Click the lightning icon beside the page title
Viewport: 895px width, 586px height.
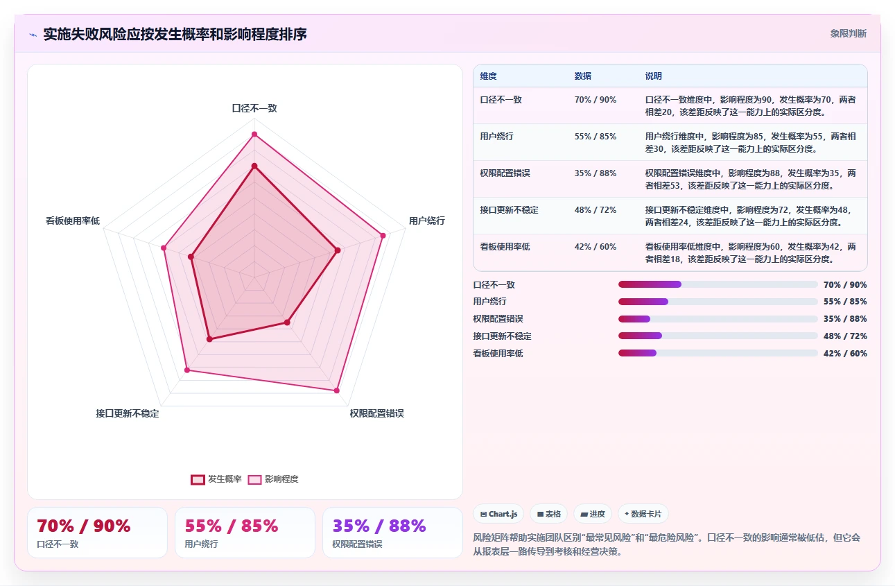[33, 34]
